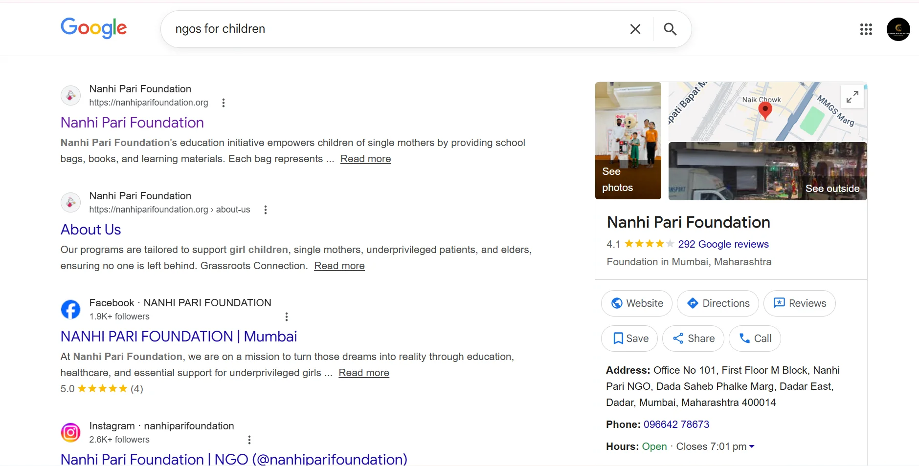The image size is (919, 466).
Task: Click the See photos thumbnail
Action: click(628, 141)
